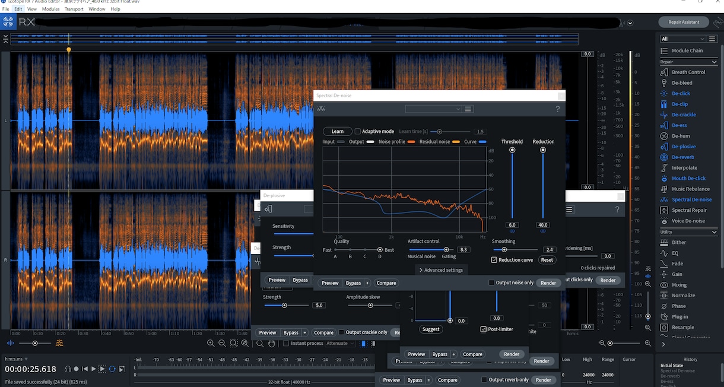
Task: Check the Output reverb only box
Action: tap(484, 380)
